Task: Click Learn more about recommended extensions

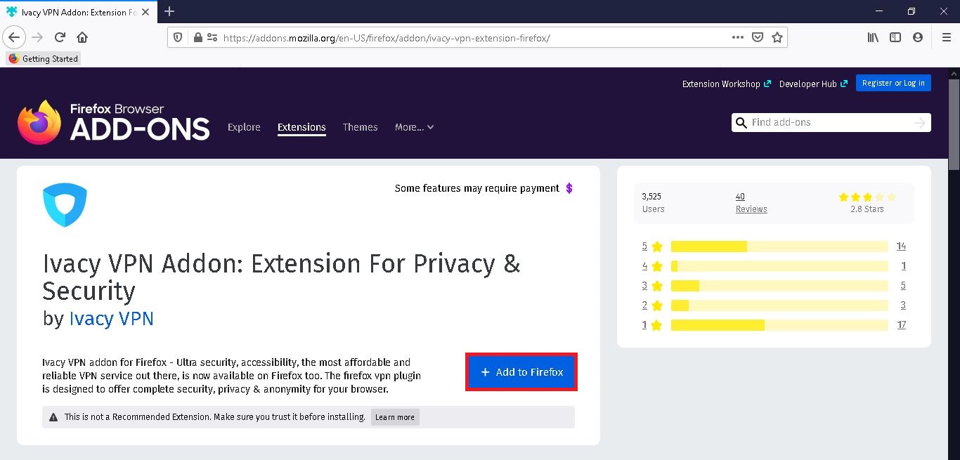Action: (395, 417)
